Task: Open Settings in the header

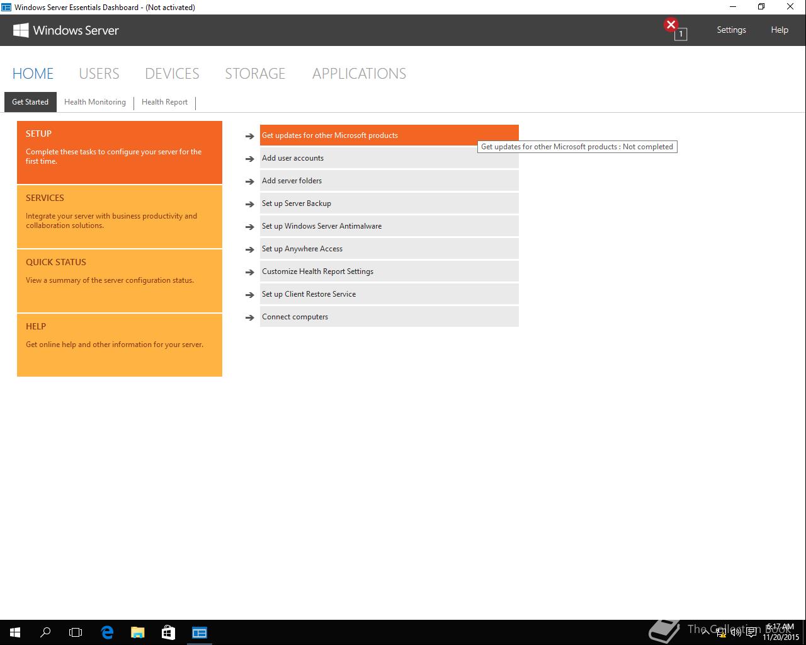Action: [x=731, y=30]
